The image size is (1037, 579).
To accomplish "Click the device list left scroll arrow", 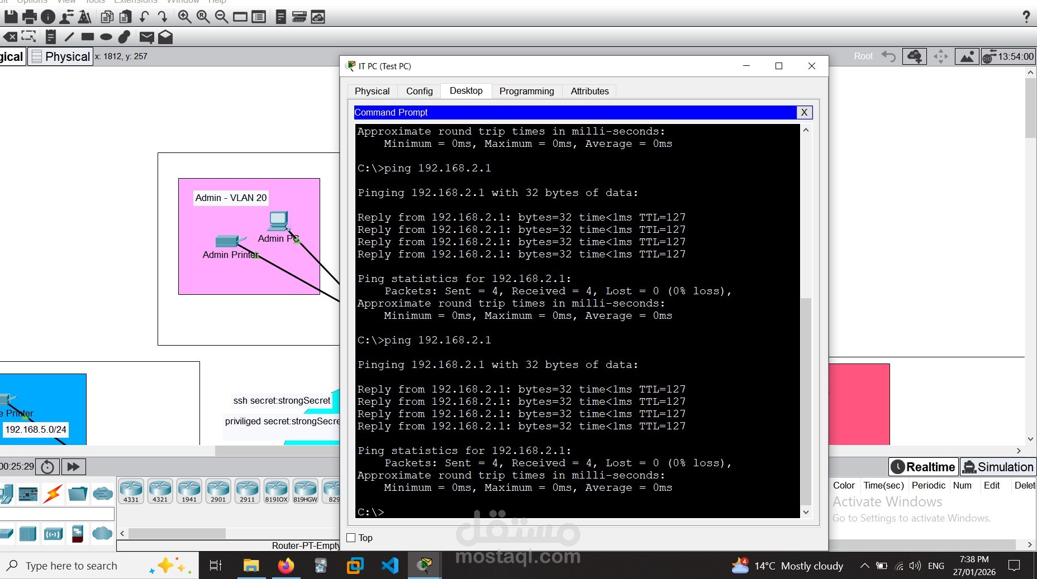I will [122, 533].
